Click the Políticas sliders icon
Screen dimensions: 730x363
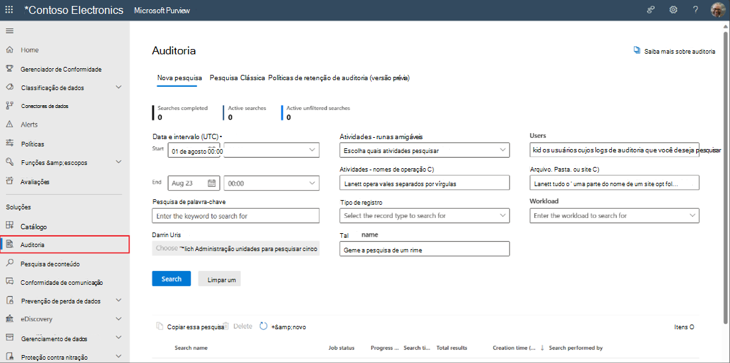9,144
